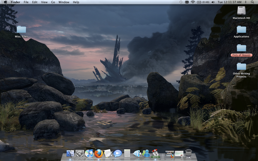Open Transmission showing 30.0 K badge
Image resolution: width=258 pixels, height=161 pixels.
[155, 154]
